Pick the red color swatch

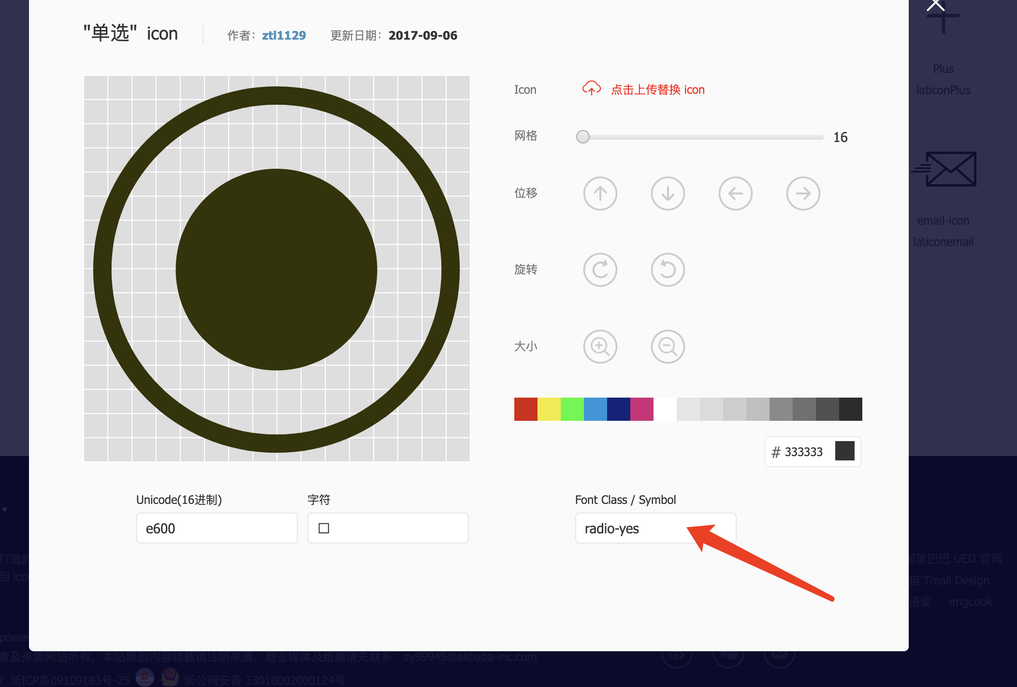(525, 409)
